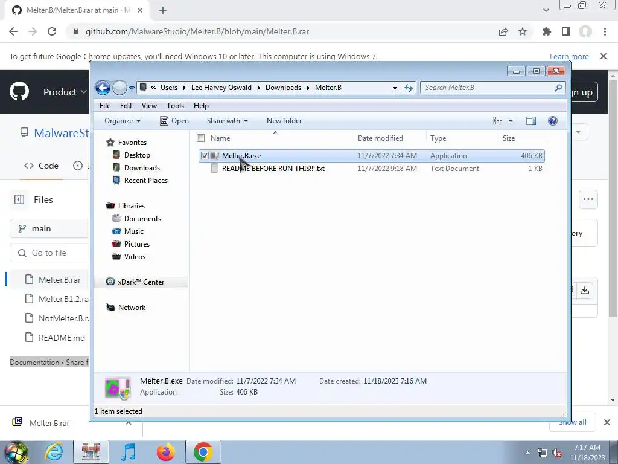The height and width of the screenshot is (464, 618).
Task: Open the Tools menu in Explorer
Action: click(x=176, y=106)
